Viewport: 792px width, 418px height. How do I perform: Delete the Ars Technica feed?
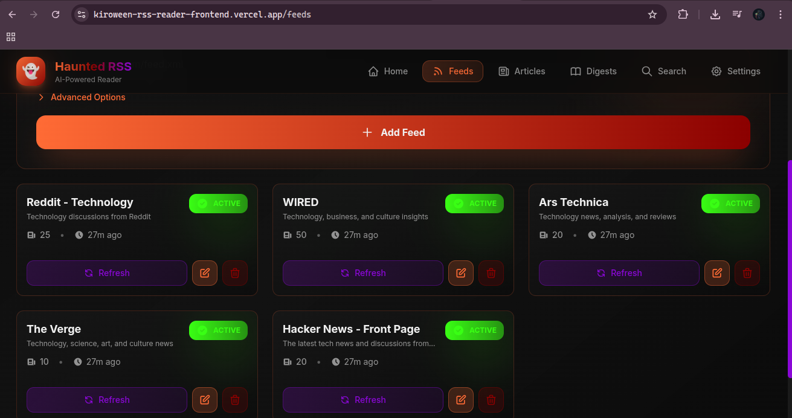[x=747, y=273]
